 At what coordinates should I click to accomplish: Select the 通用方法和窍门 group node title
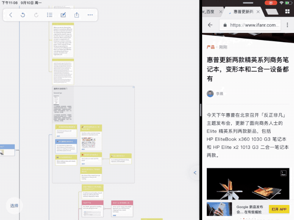tap(60, 89)
